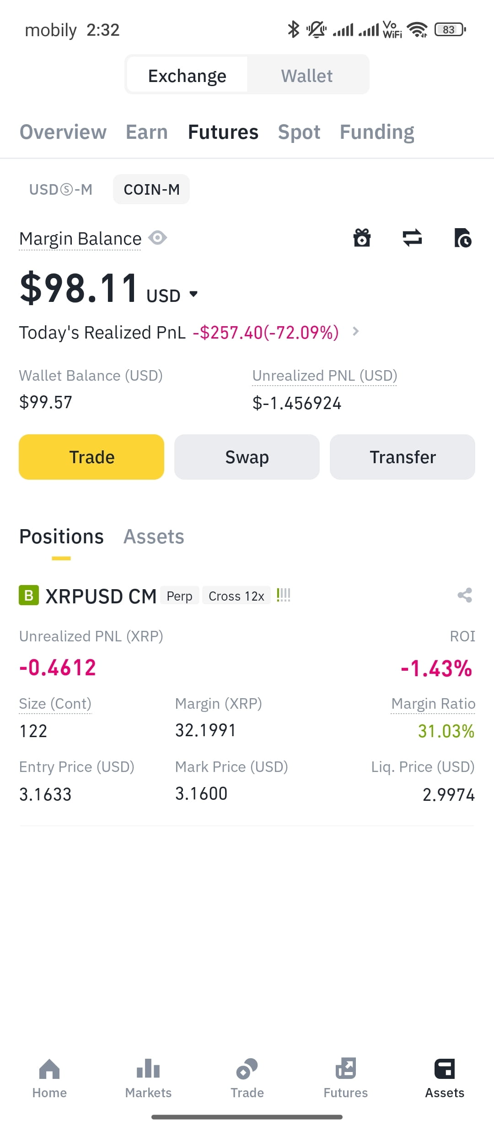Image resolution: width=494 pixels, height=1127 pixels.
Task: Open Markets in bottom navigation
Action: click(148, 1079)
